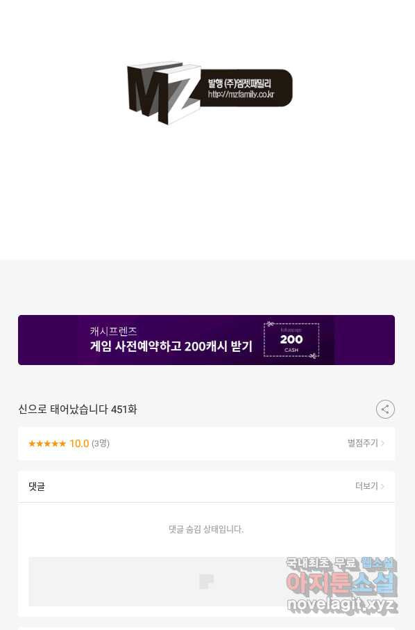This screenshot has width=415, height=630.
Task: Click the gray placeholder icon in comment box
Action: click(207, 581)
